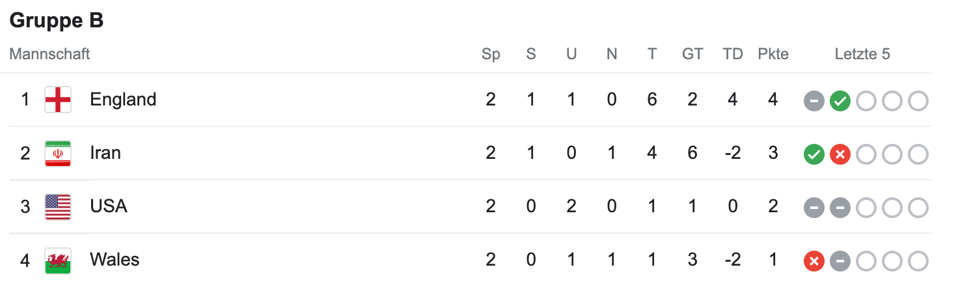This screenshot has width=958, height=306.
Task: Click the Pkte column header
Action: [x=773, y=54]
